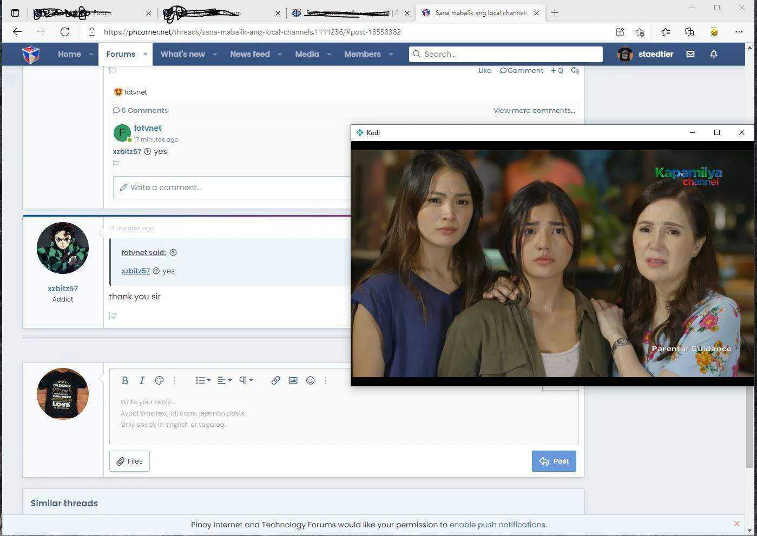Click enable push notifications link

pyautogui.click(x=498, y=525)
